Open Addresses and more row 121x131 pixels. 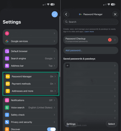click(31, 91)
